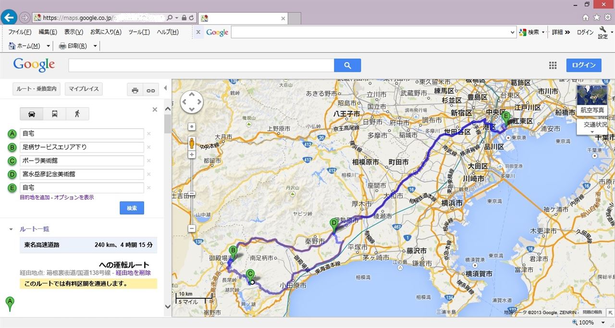Remove the final destination E 自宅
The height and width of the screenshot is (328, 615).
point(149,188)
